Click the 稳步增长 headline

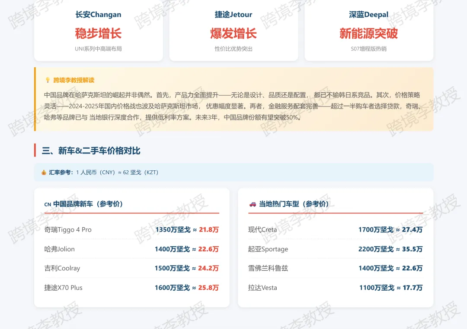[98, 33]
